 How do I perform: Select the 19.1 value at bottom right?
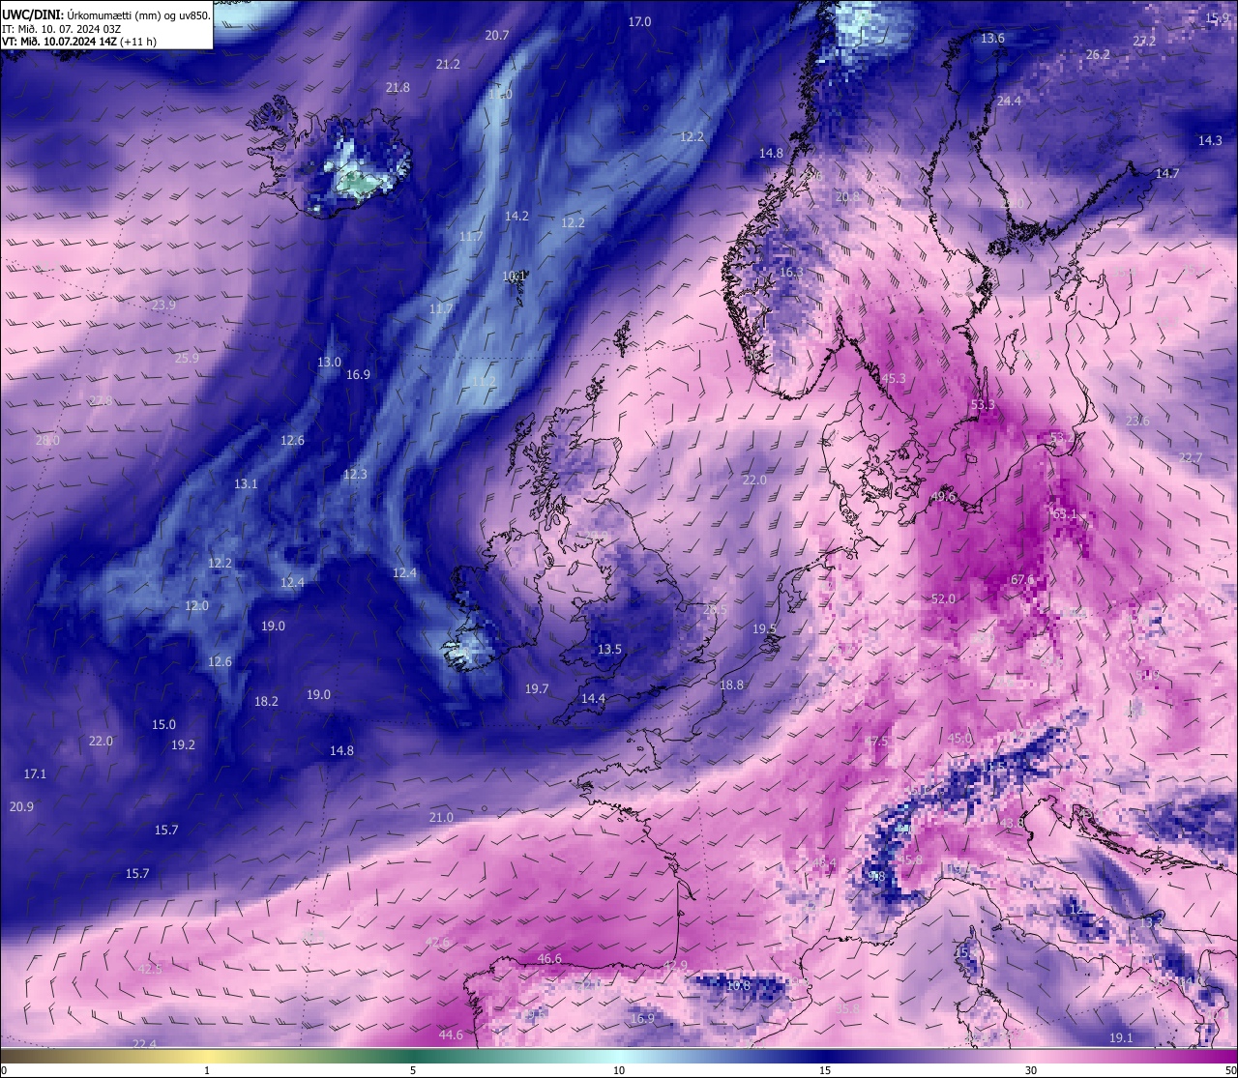click(x=1120, y=1037)
